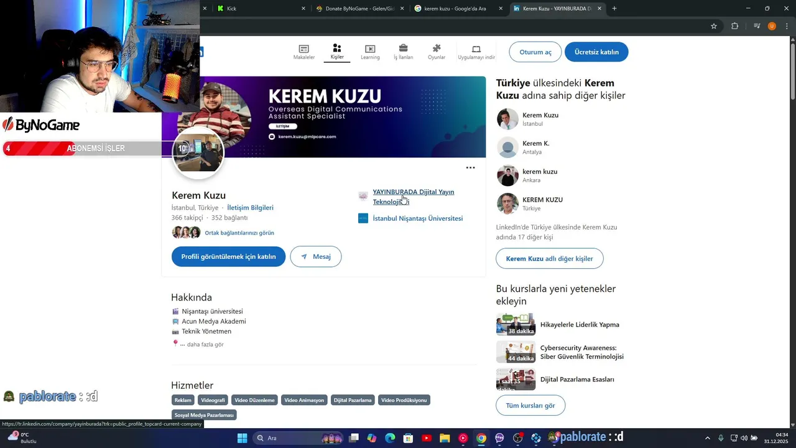Image resolution: width=796 pixels, height=448 pixels.
Task: Open LinkedIn Learning from navigation
Action: pos(370,52)
